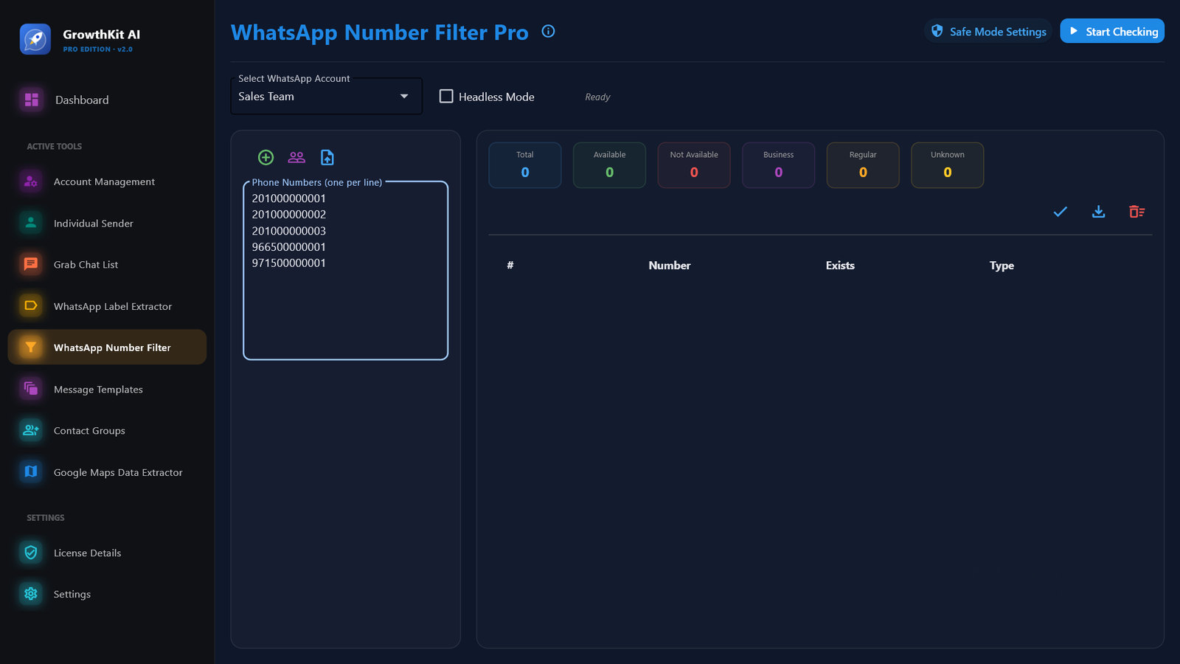Click the WhatsApp Number Filter funnel icon

click(x=31, y=347)
